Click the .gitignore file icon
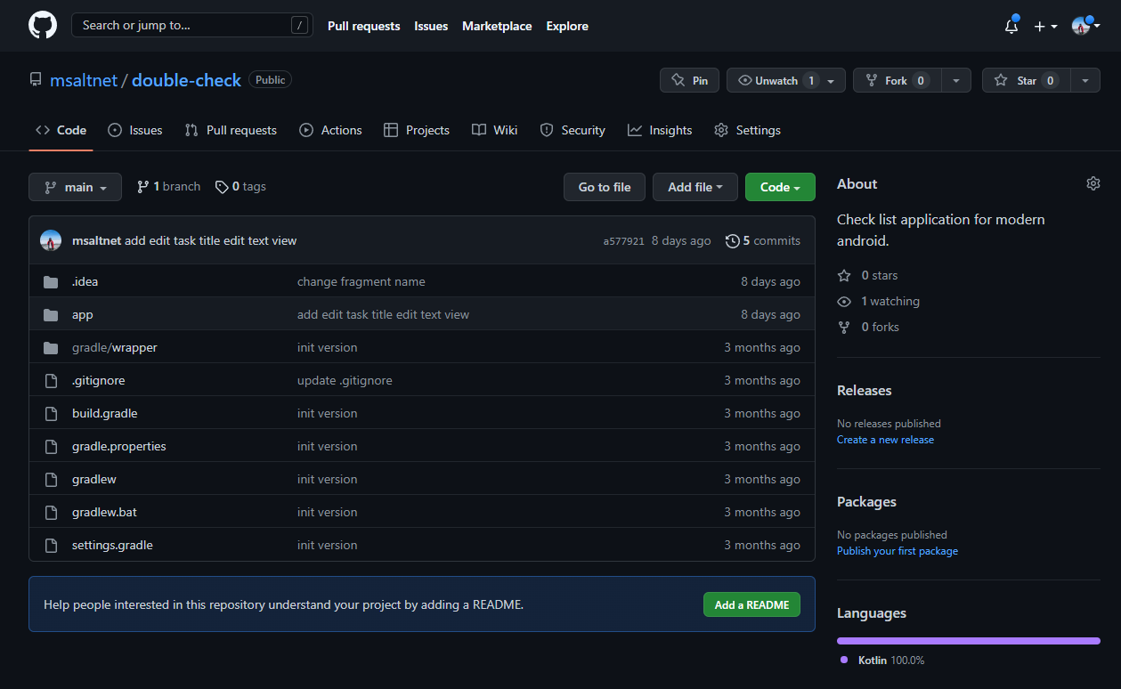 click(51, 380)
